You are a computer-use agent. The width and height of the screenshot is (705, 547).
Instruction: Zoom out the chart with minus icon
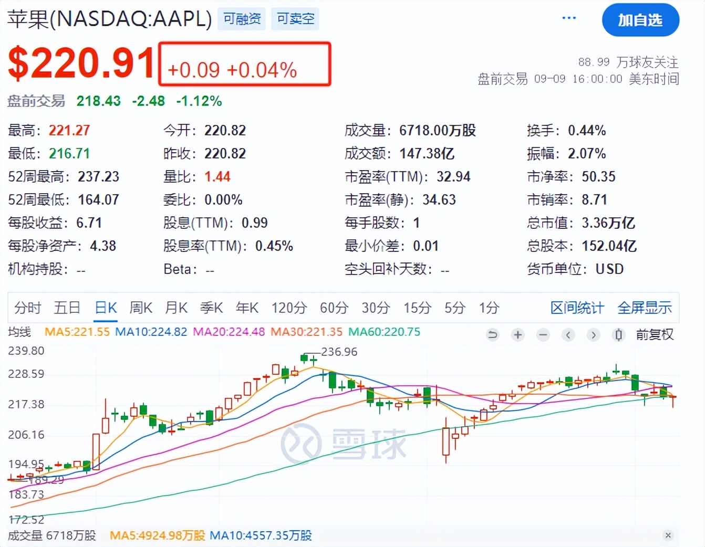tap(543, 334)
